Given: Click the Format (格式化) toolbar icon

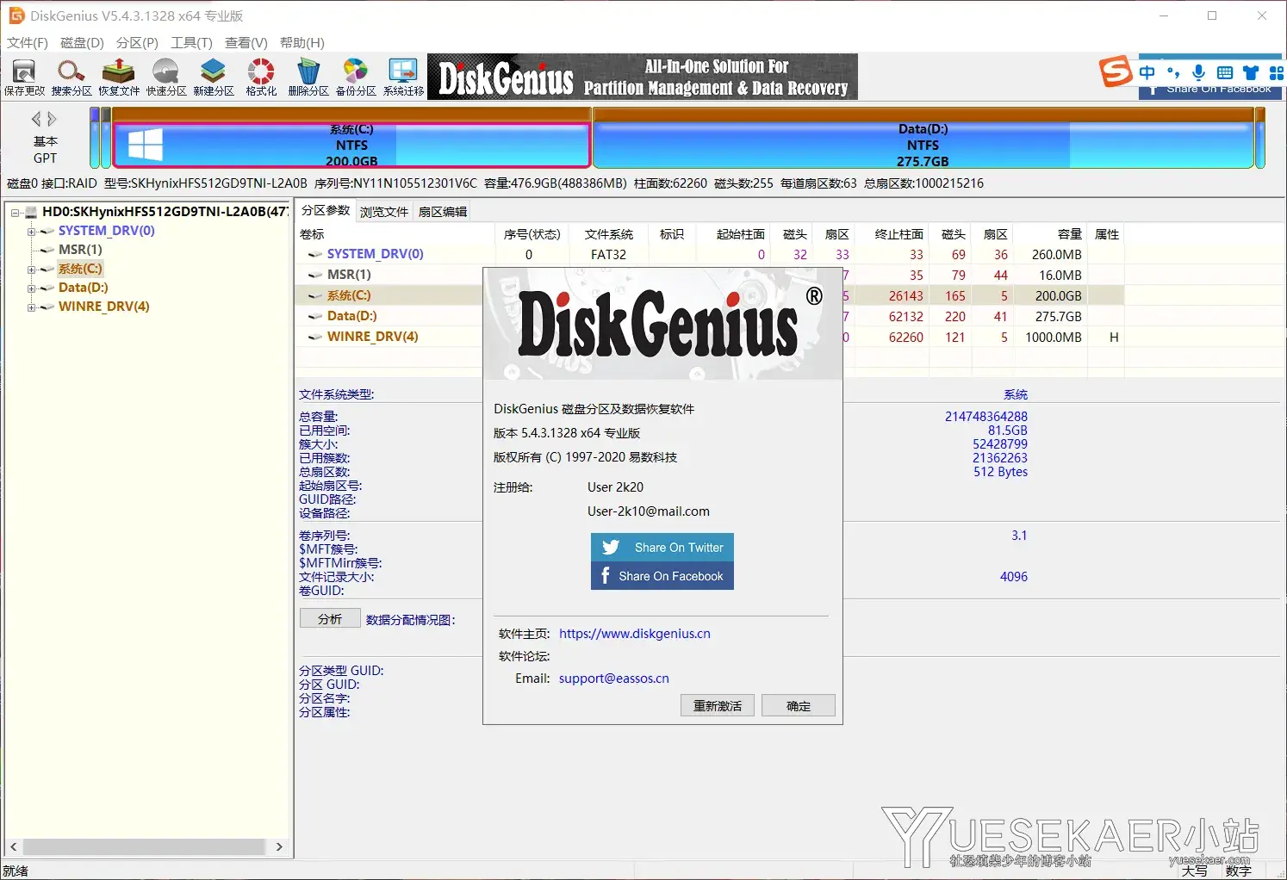Looking at the screenshot, I should click(261, 77).
